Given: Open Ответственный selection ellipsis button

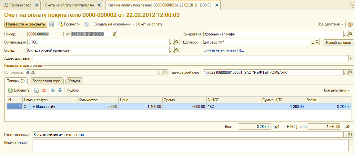Looking at the screenshot, I should tap(346, 135).
